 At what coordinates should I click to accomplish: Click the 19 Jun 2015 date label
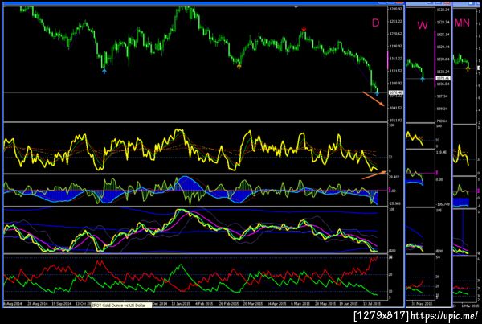coord(349,303)
